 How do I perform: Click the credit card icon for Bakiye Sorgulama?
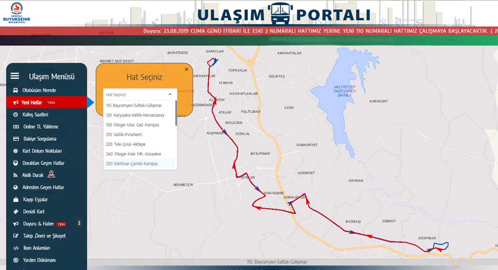point(15,139)
